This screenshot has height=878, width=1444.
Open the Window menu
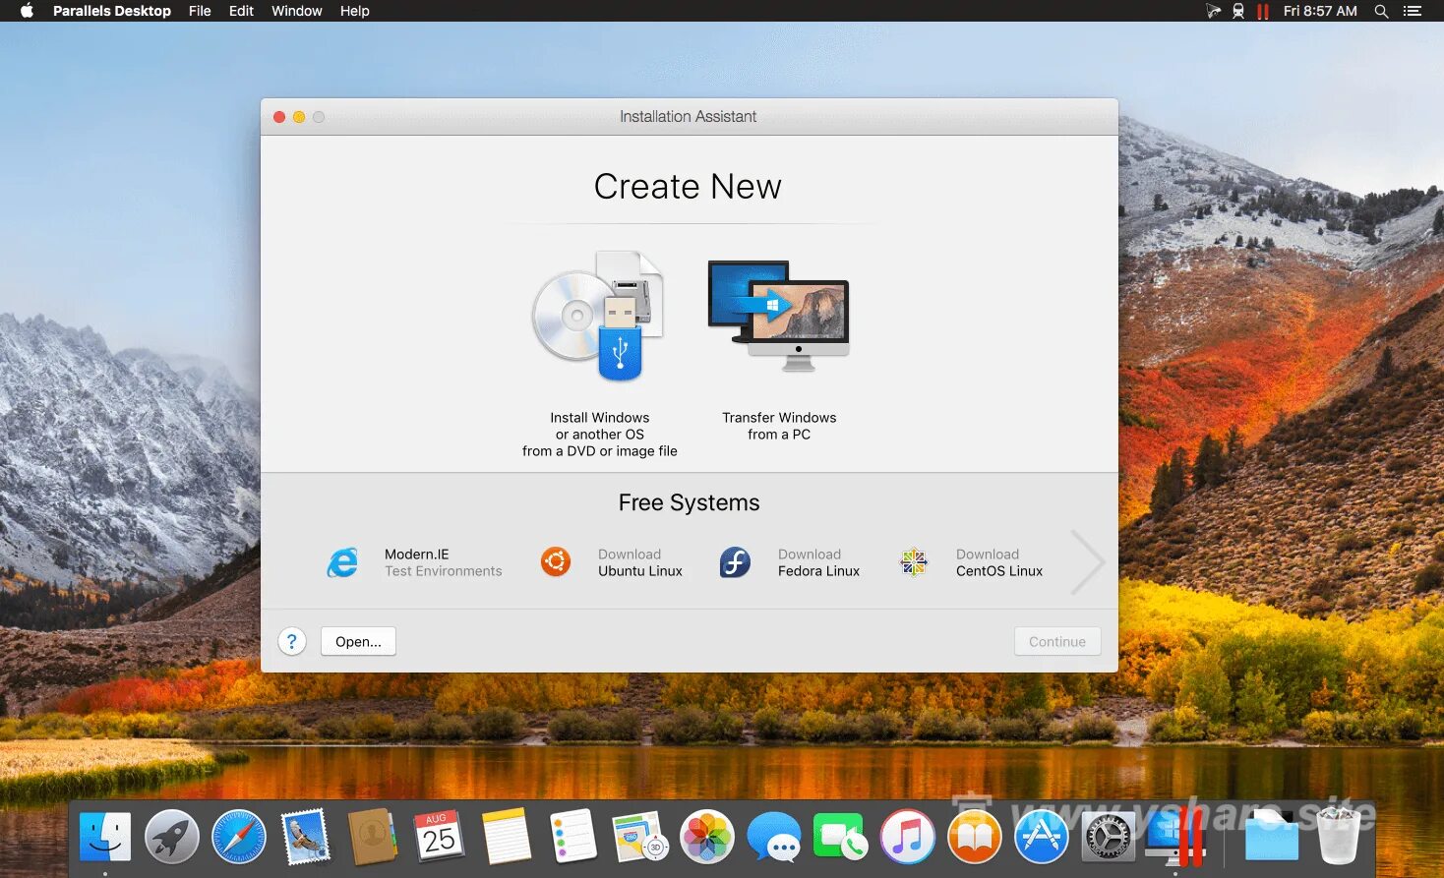[296, 11]
